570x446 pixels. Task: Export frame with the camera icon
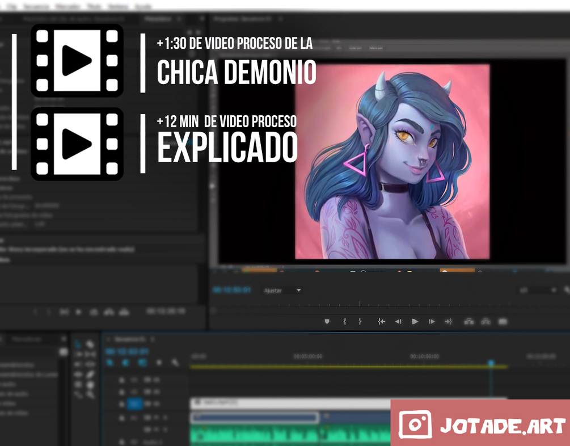click(x=503, y=322)
